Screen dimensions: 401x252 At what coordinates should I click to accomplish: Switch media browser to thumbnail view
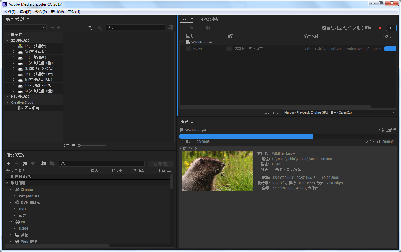click(x=74, y=146)
